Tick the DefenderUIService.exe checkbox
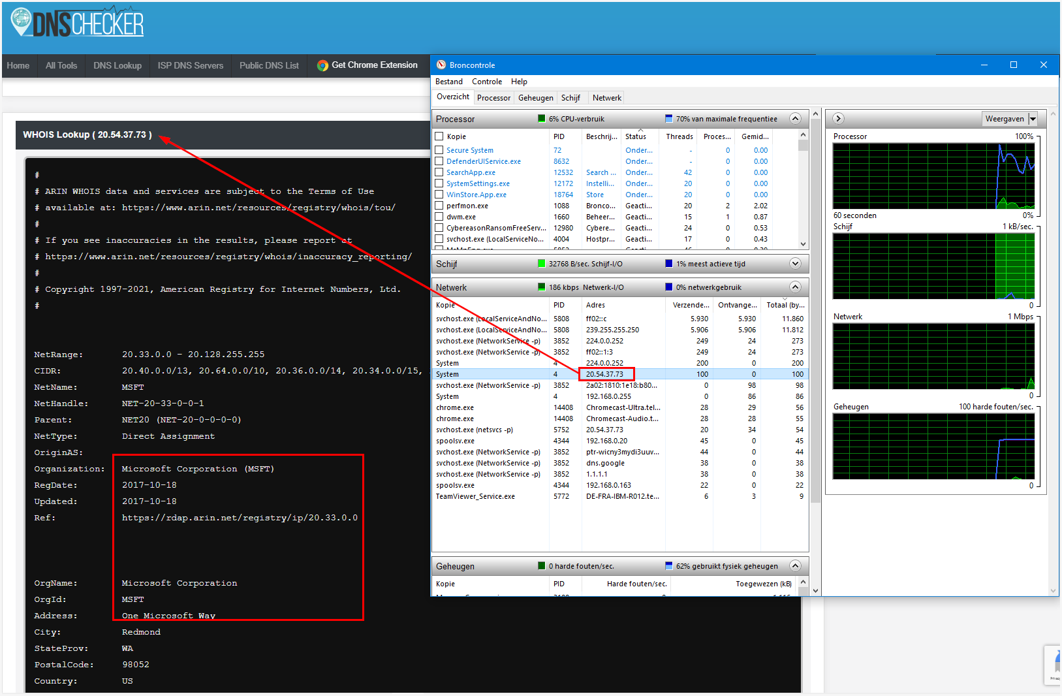This screenshot has height=696, width=1062. click(x=439, y=161)
